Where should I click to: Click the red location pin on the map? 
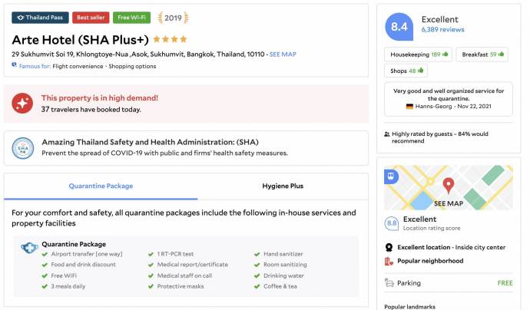pos(449,185)
